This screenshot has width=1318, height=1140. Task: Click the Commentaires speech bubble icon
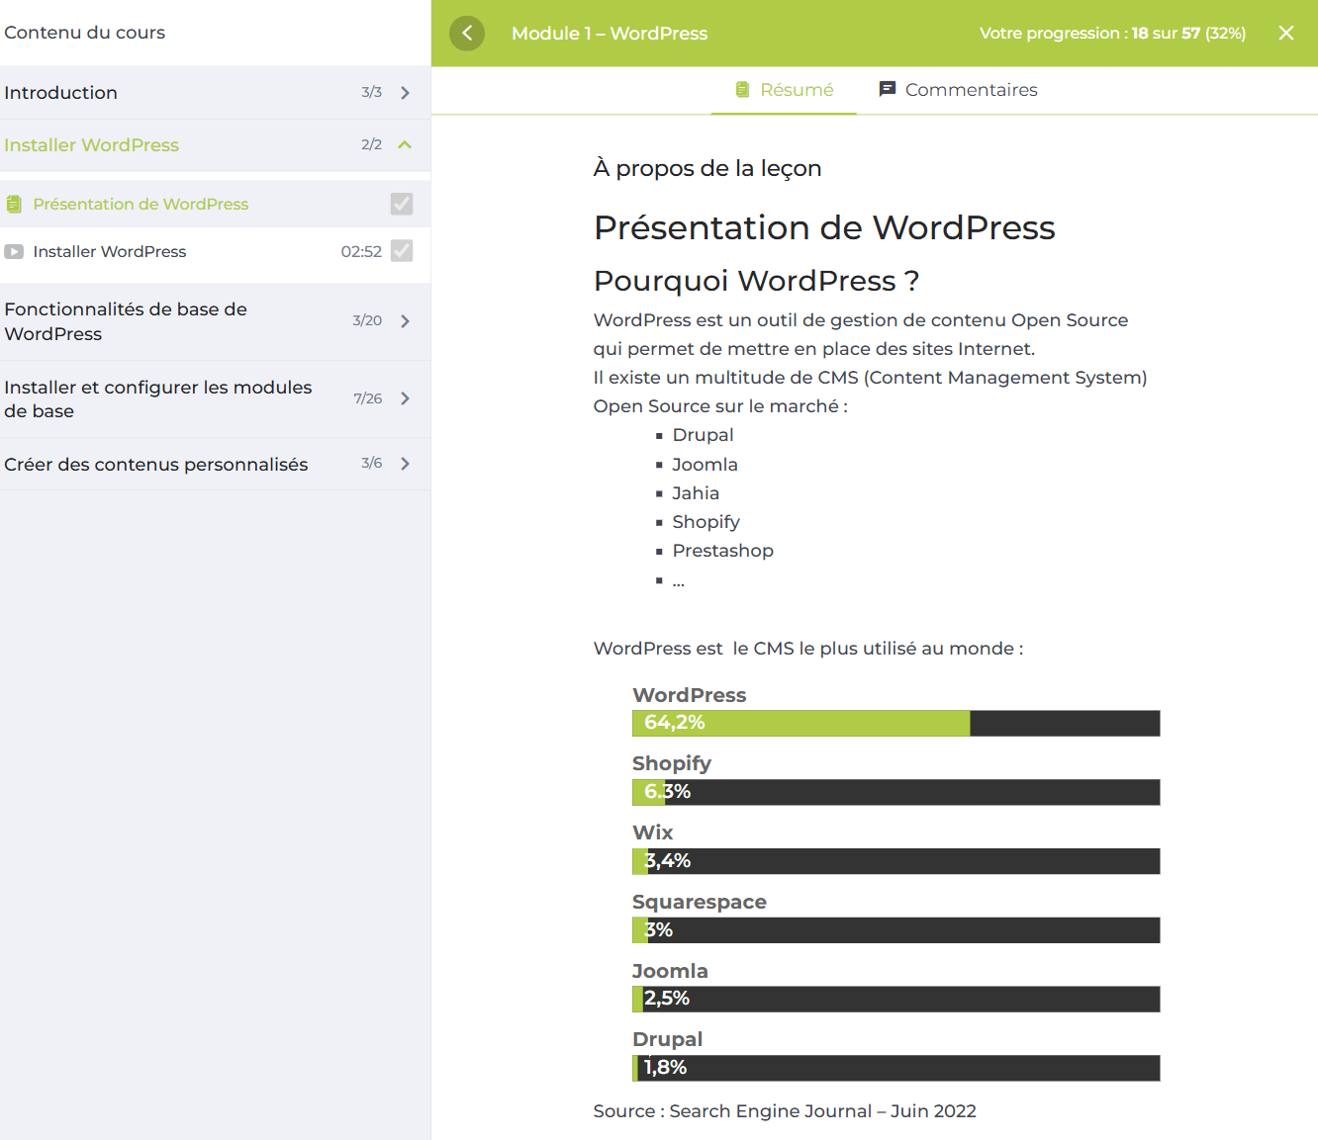click(x=888, y=89)
